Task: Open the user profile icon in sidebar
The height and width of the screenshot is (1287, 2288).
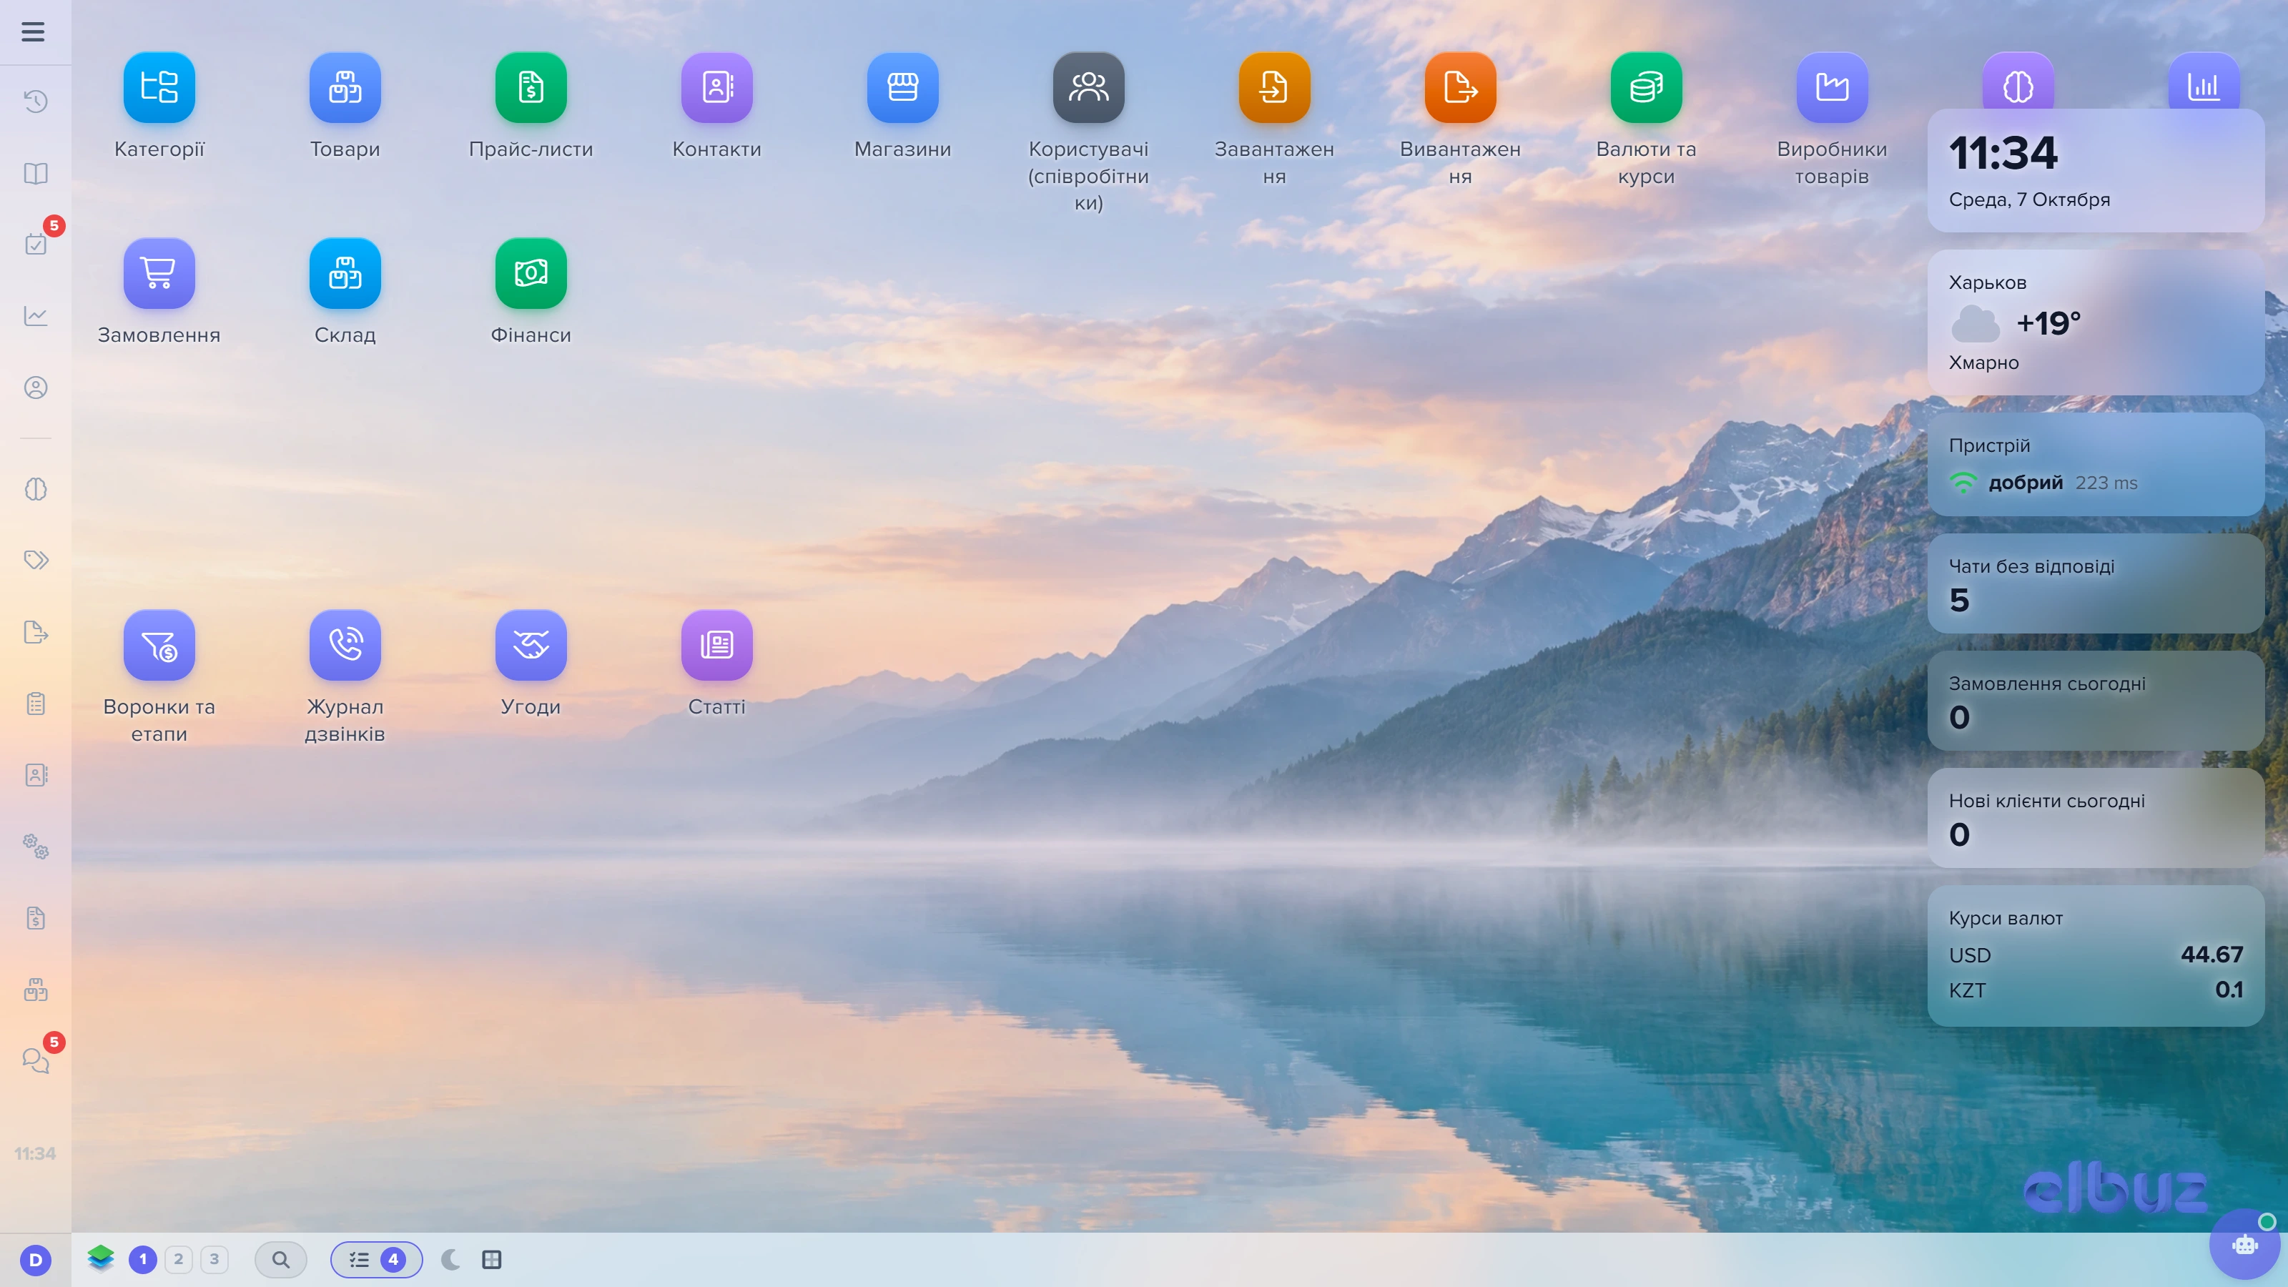Action: (36, 388)
